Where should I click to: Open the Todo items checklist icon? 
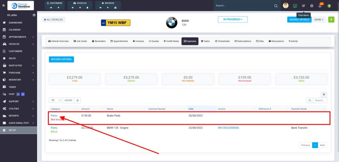tap(303, 6)
